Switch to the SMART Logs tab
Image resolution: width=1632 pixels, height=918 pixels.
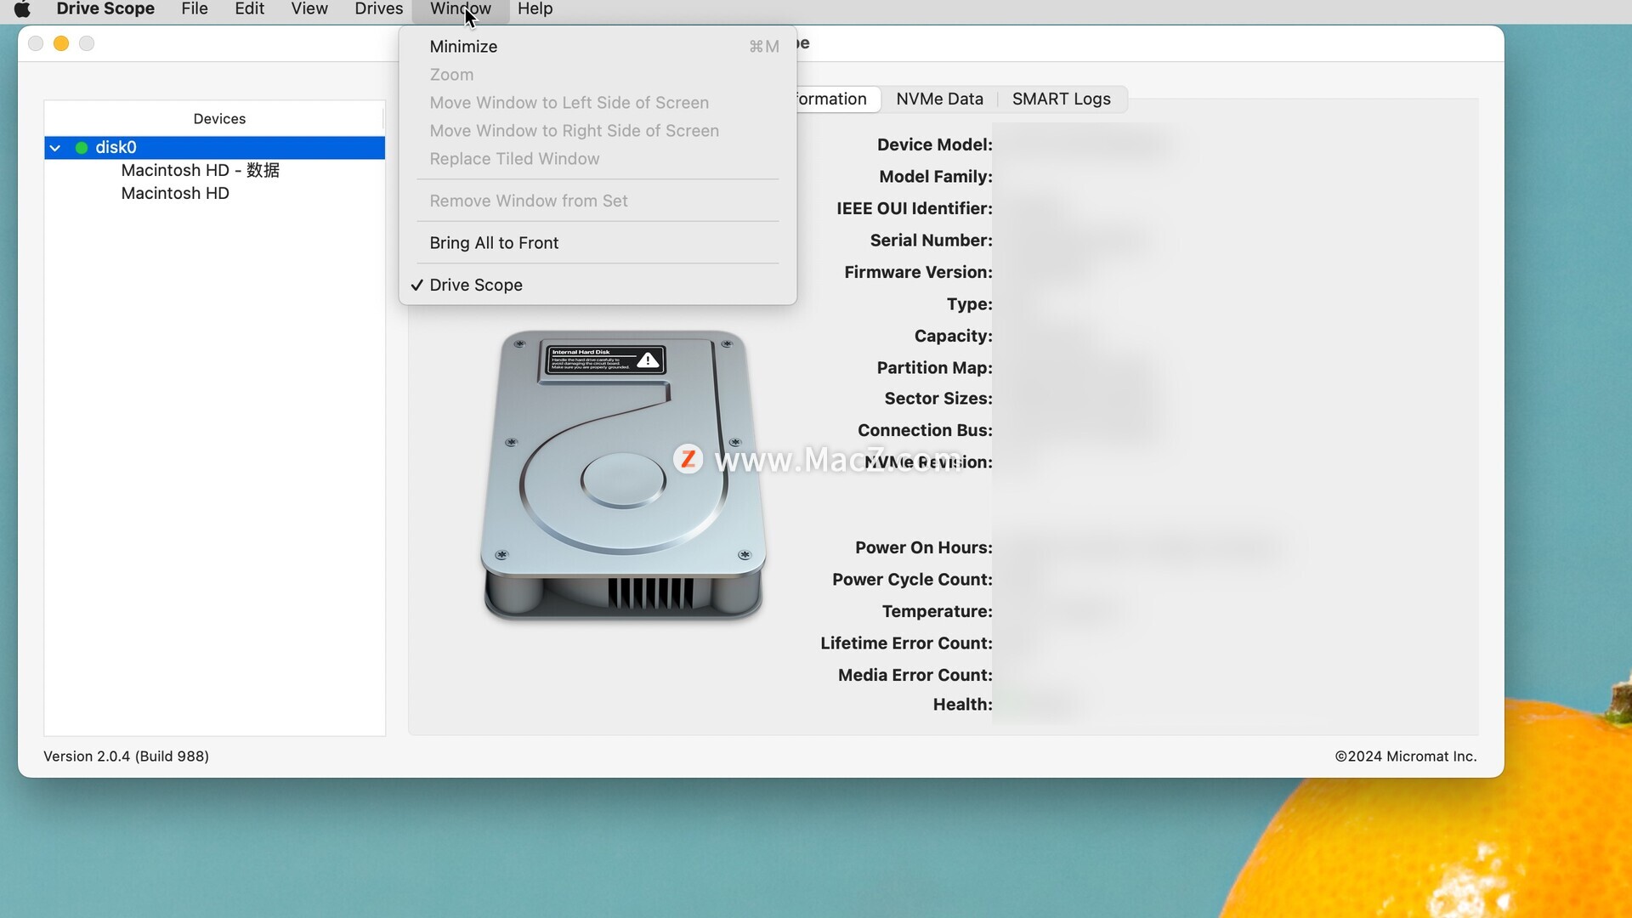pyautogui.click(x=1061, y=99)
